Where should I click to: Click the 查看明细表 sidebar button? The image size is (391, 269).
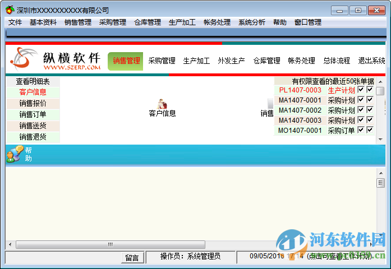33,81
